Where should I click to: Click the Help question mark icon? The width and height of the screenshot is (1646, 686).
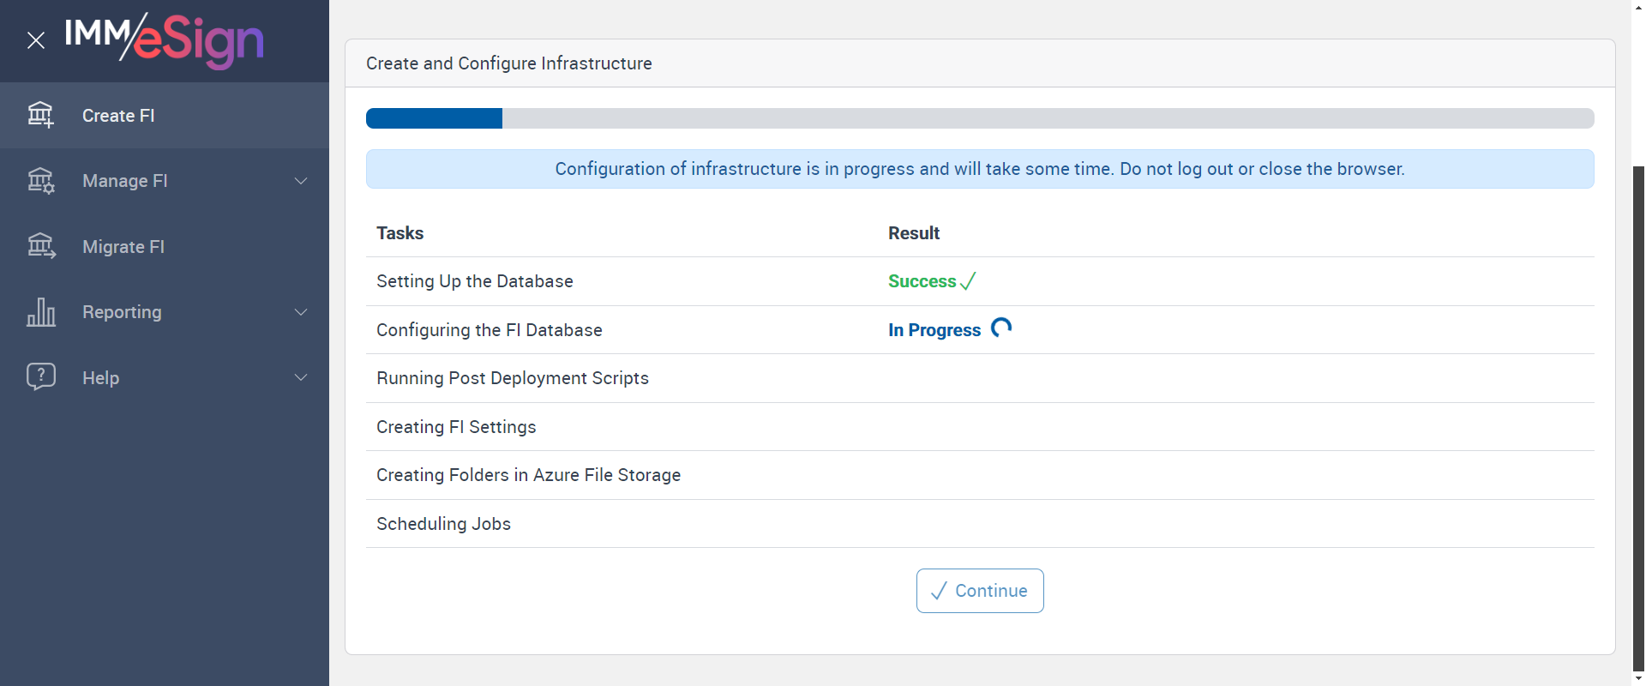(x=40, y=376)
